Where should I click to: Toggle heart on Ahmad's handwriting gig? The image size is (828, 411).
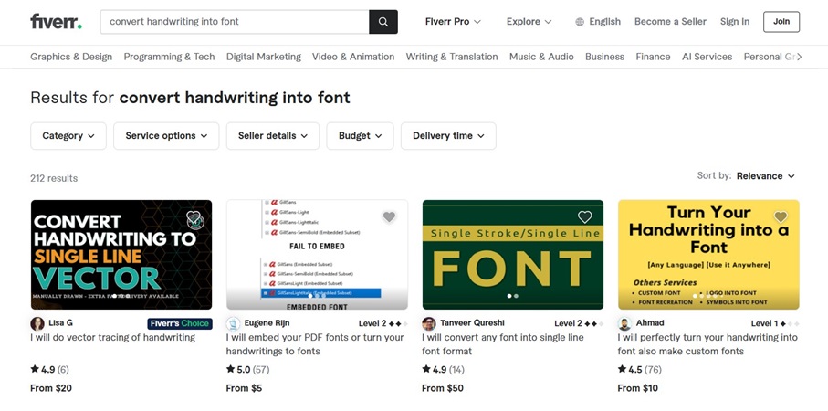tap(781, 217)
